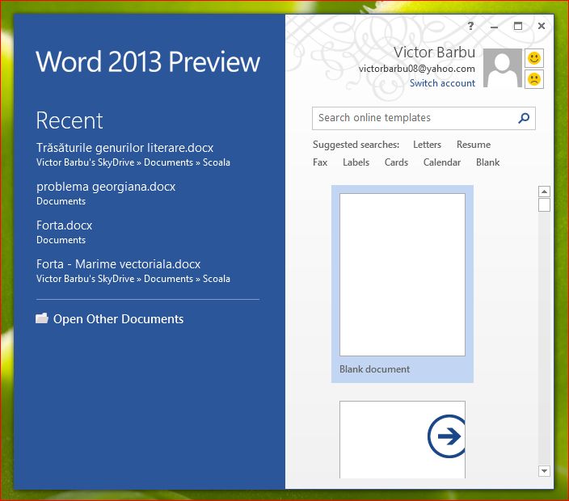Select suggested search Letters
This screenshot has height=501, width=569.
click(427, 145)
